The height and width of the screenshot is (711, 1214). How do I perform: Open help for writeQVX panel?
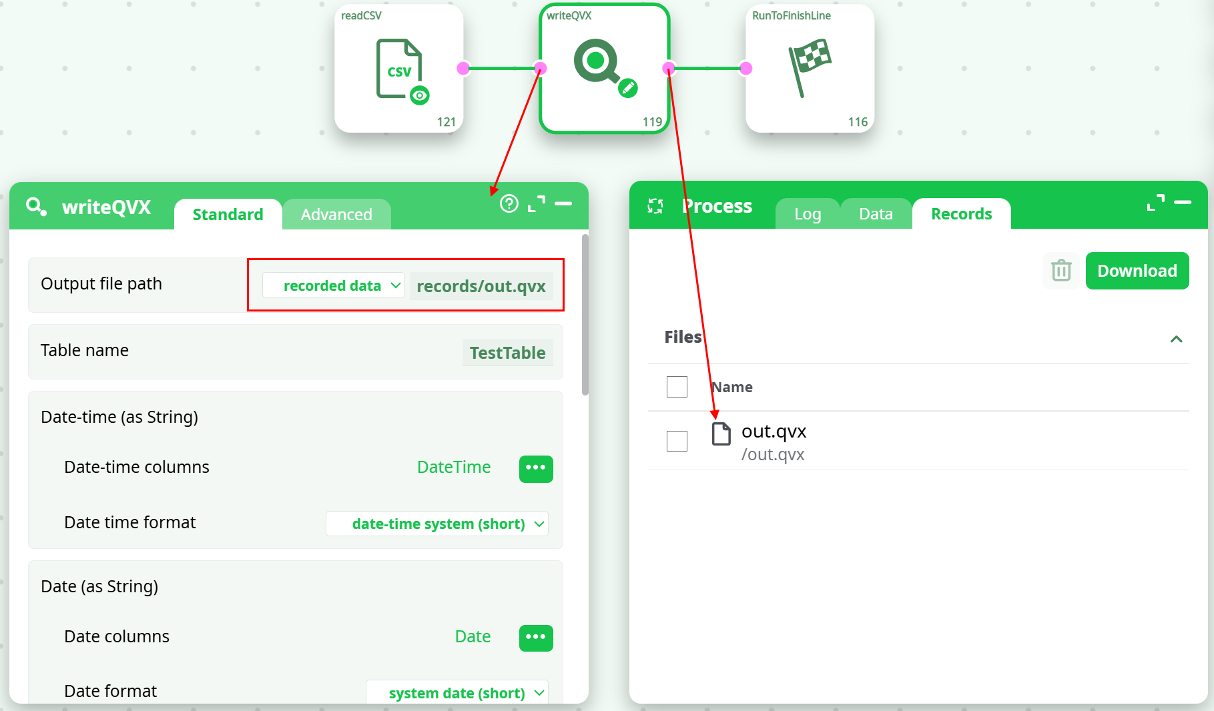tap(509, 204)
